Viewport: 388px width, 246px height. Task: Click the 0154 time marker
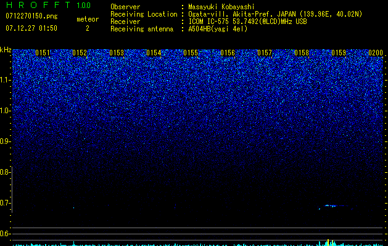click(154, 53)
